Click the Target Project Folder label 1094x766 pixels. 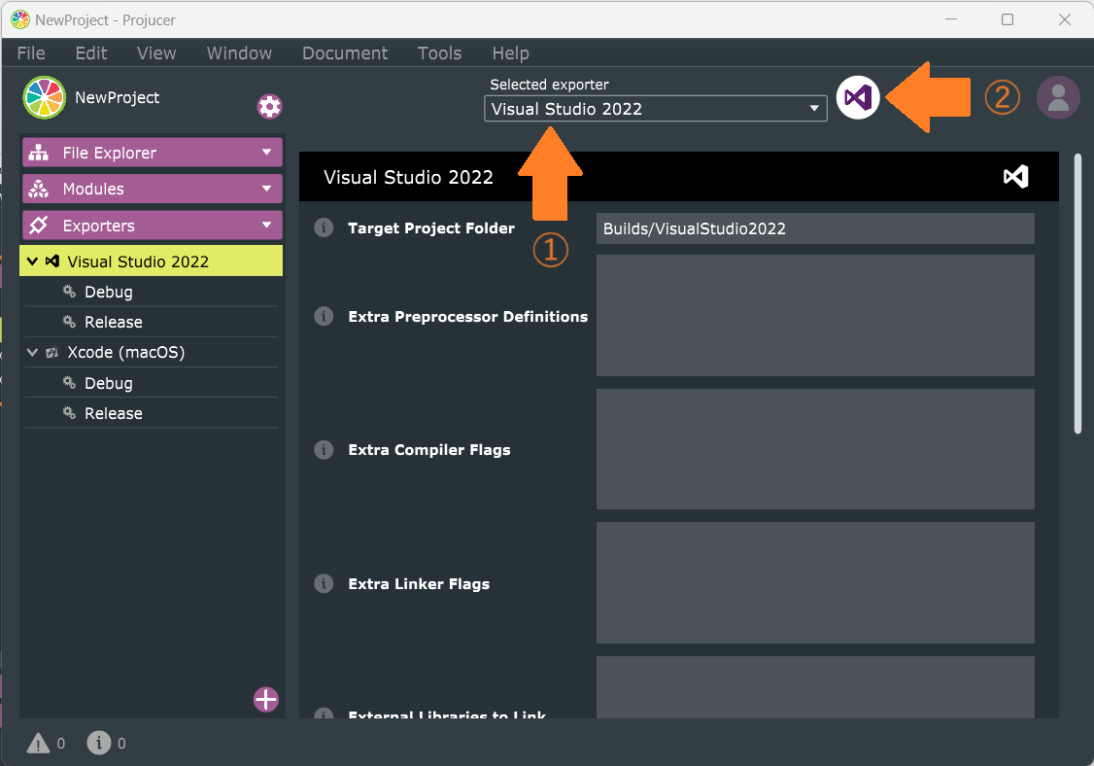(431, 228)
